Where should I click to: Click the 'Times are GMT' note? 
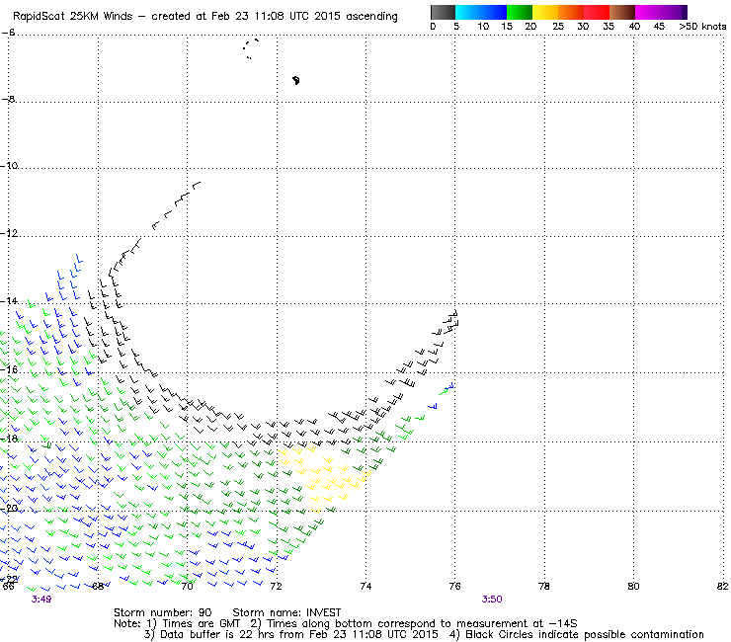[193, 624]
